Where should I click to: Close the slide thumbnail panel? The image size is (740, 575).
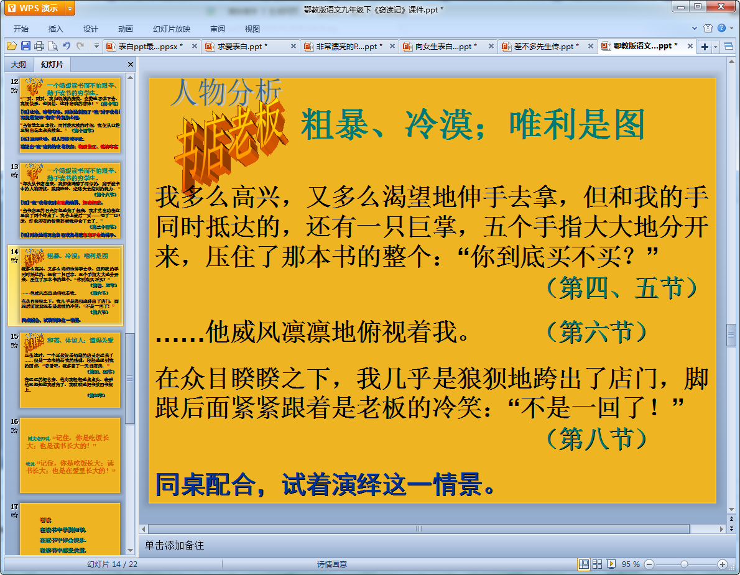point(131,64)
